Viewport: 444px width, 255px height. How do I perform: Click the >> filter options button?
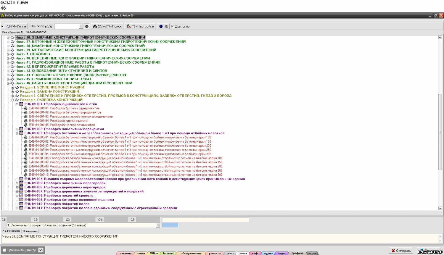pyautogui.click(x=41, y=250)
